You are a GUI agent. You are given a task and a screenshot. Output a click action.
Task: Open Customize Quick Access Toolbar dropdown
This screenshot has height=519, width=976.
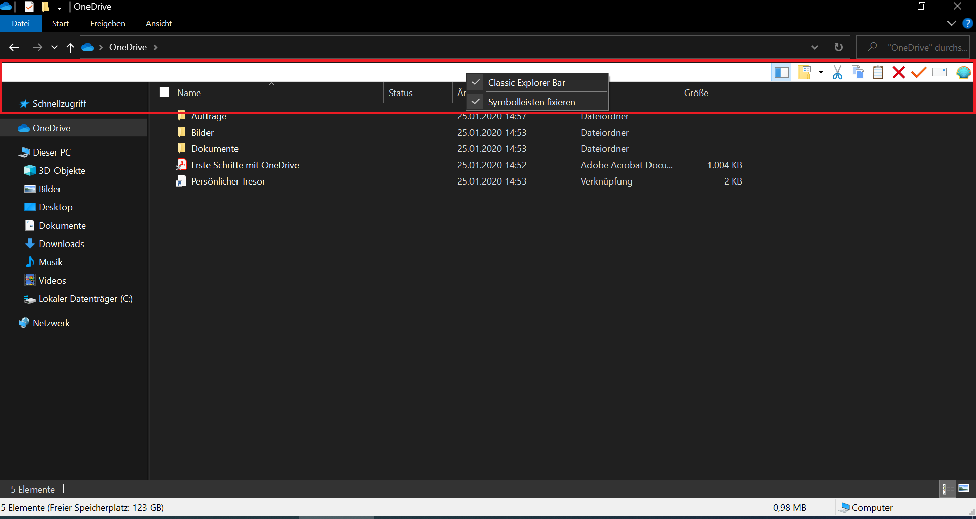[59, 7]
